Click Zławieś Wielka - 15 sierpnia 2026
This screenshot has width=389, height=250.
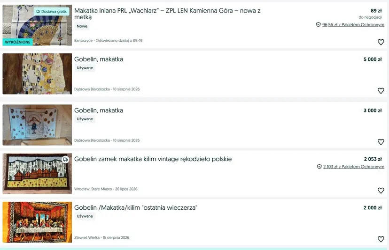tap(102, 238)
